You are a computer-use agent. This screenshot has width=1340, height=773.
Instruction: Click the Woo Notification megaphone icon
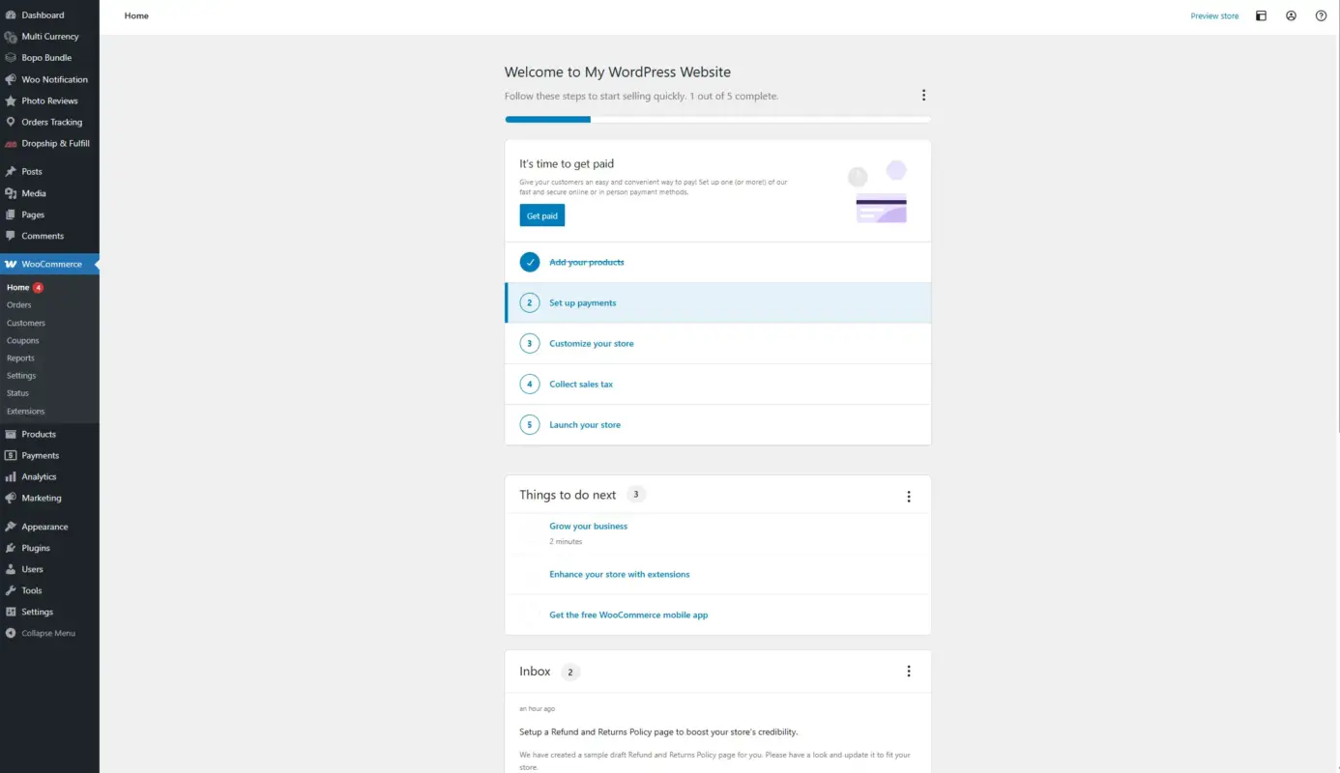click(11, 79)
